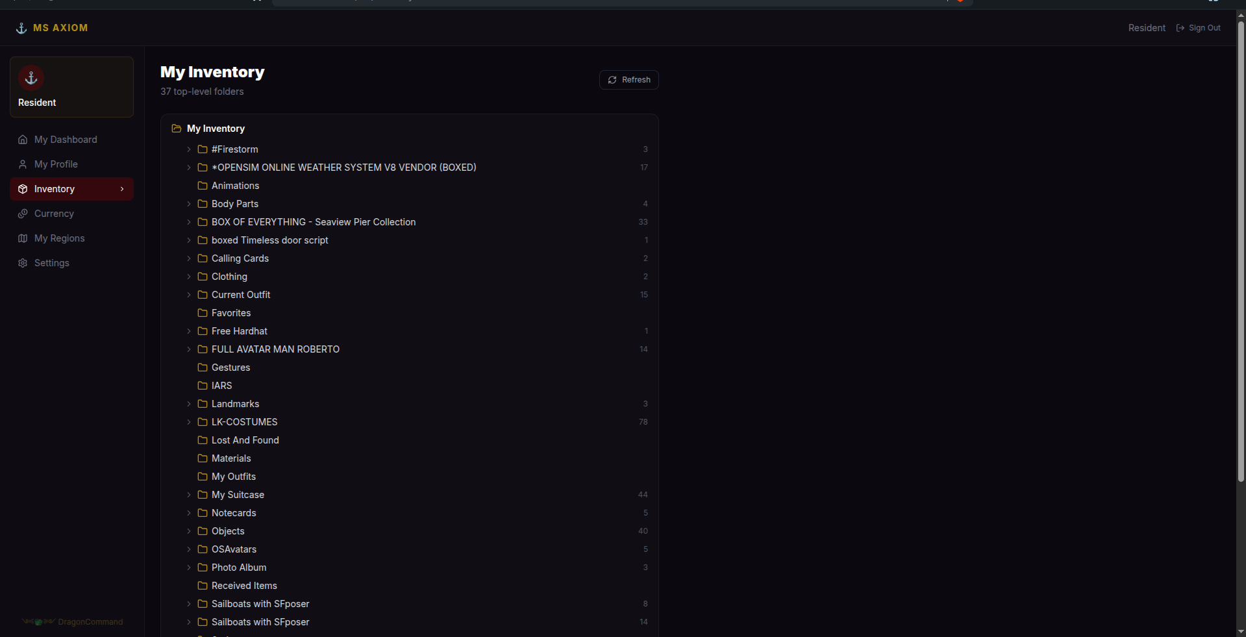
Task: Expand the #Firestorm folder
Action: pos(189,149)
